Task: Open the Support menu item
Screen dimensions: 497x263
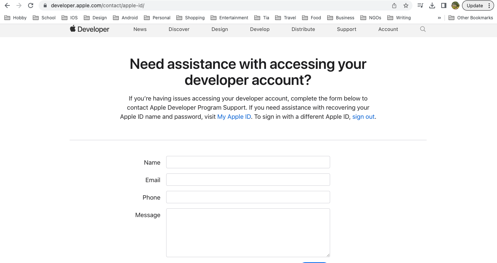Action: tap(347, 29)
